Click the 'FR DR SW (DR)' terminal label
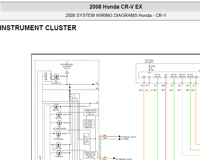Image resolution: width=200 pixels, height=160 pixels. (190, 76)
